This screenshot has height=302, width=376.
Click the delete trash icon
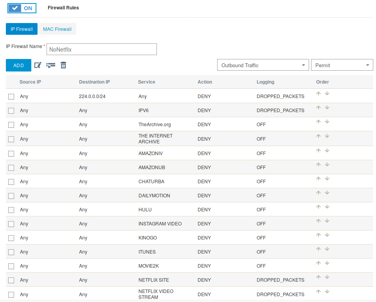click(63, 65)
